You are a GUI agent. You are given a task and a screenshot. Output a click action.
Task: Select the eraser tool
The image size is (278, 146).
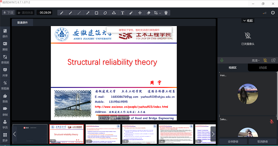tap(149, 13)
